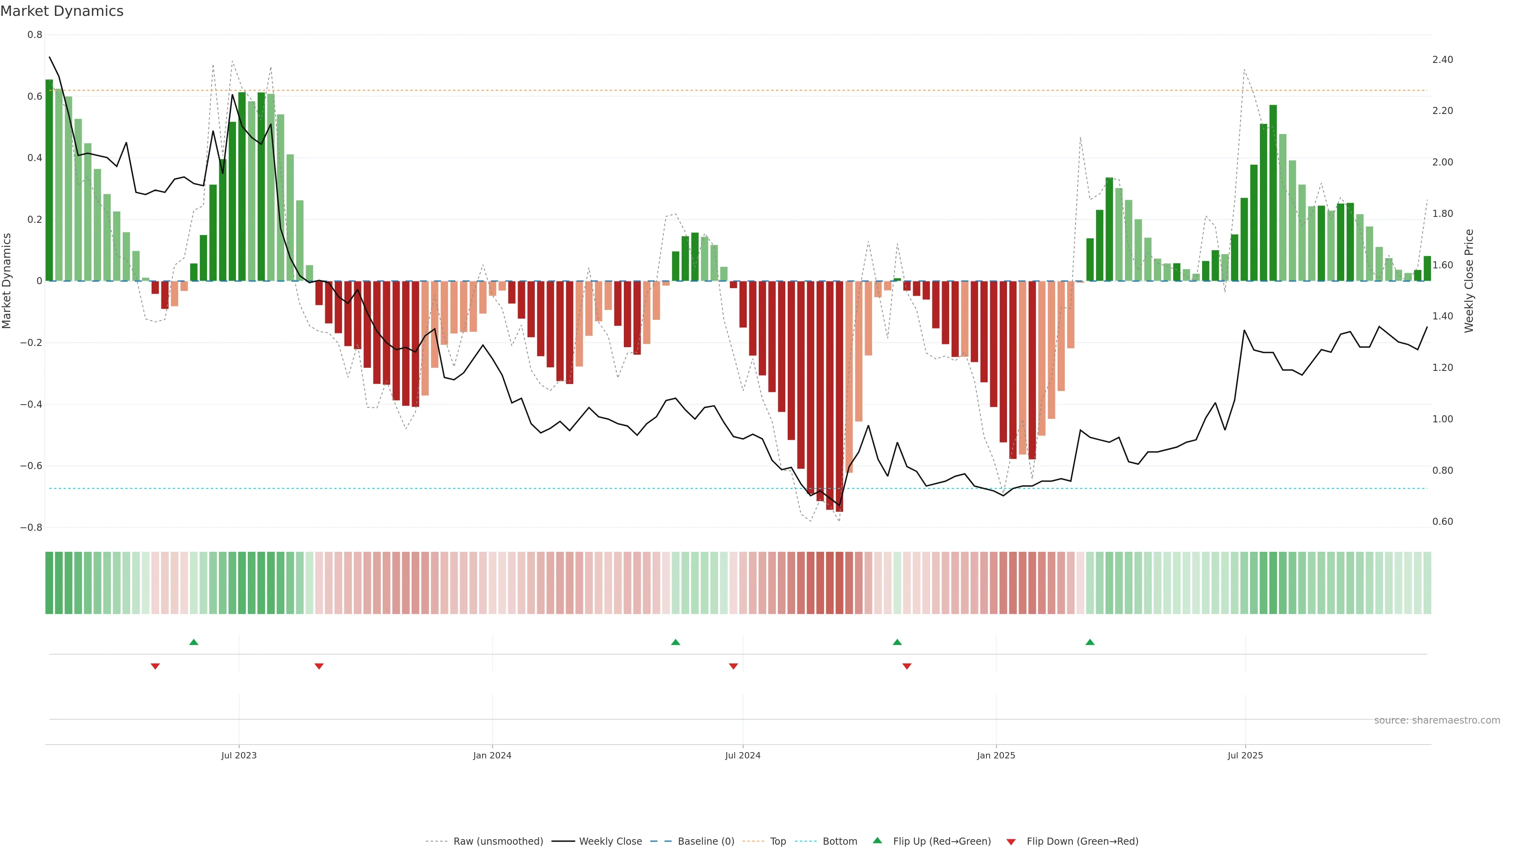Click green flip-up marker between Jan 2025 and Jul 2025
Image resolution: width=1520 pixels, height=855 pixels.
pos(1090,642)
